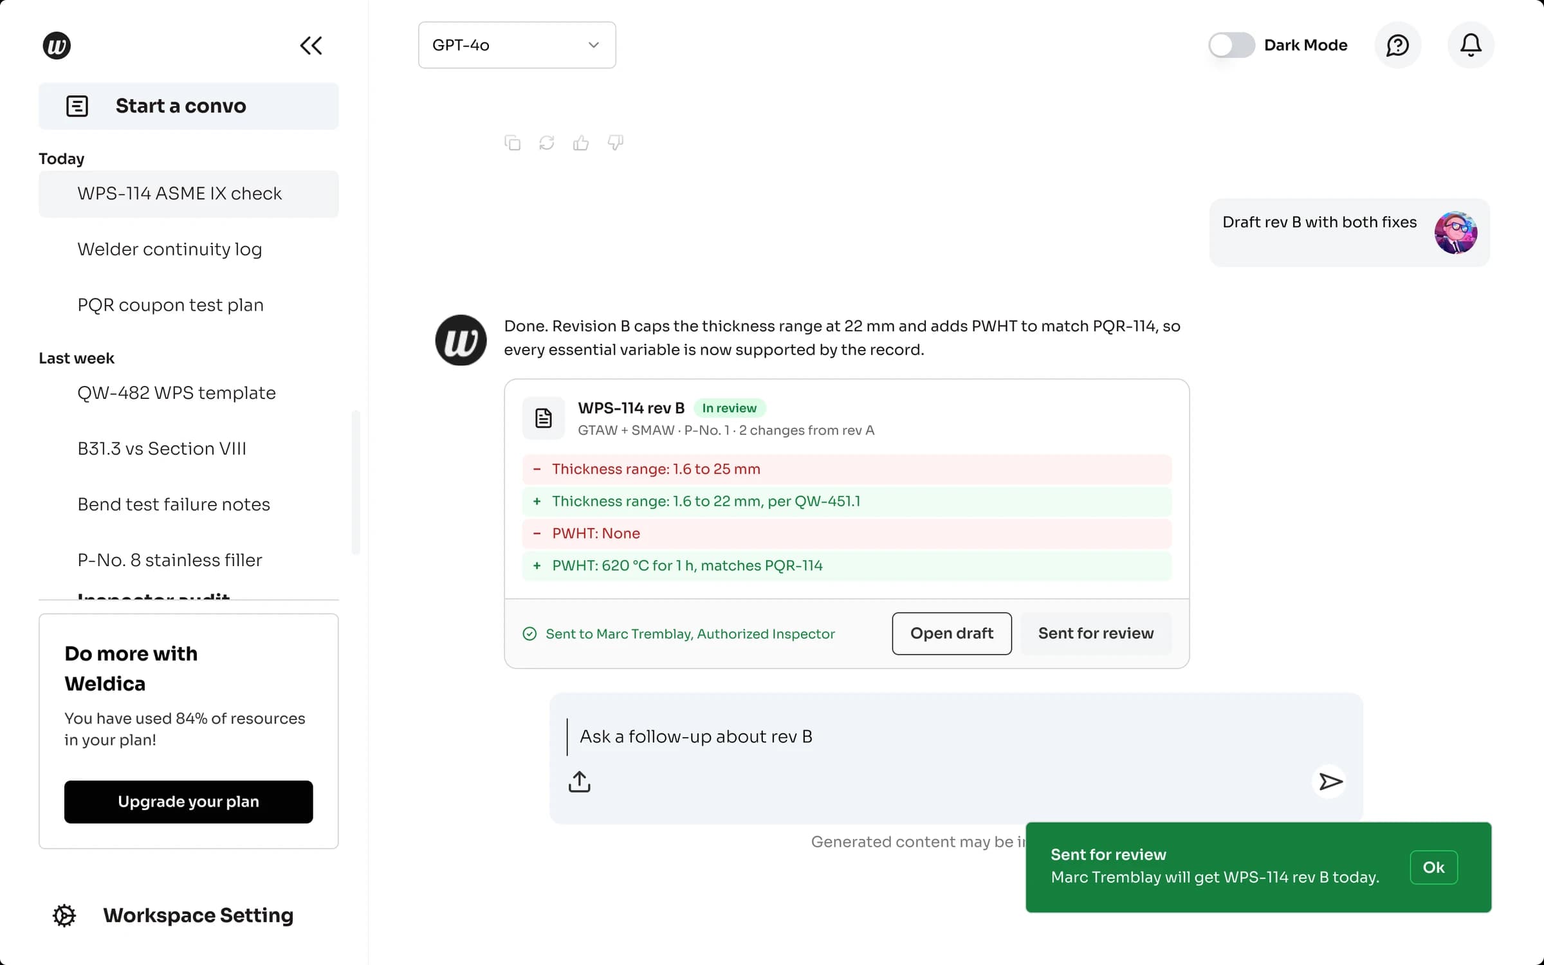The width and height of the screenshot is (1544, 965).
Task: Open B31.3 vs Section VIII conversation
Action: (x=188, y=449)
